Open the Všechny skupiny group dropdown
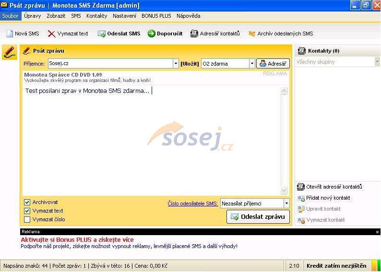Screen dimensions: 381x272 tap(377, 62)
